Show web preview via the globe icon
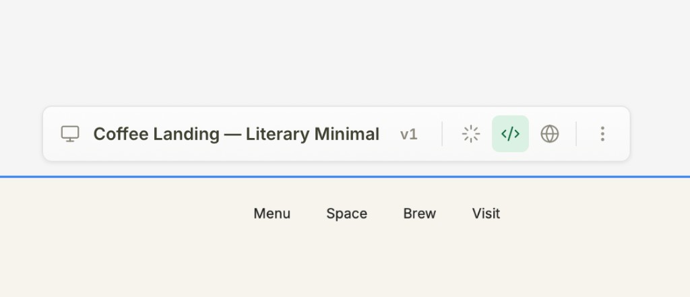The image size is (690, 297). pyautogui.click(x=550, y=134)
